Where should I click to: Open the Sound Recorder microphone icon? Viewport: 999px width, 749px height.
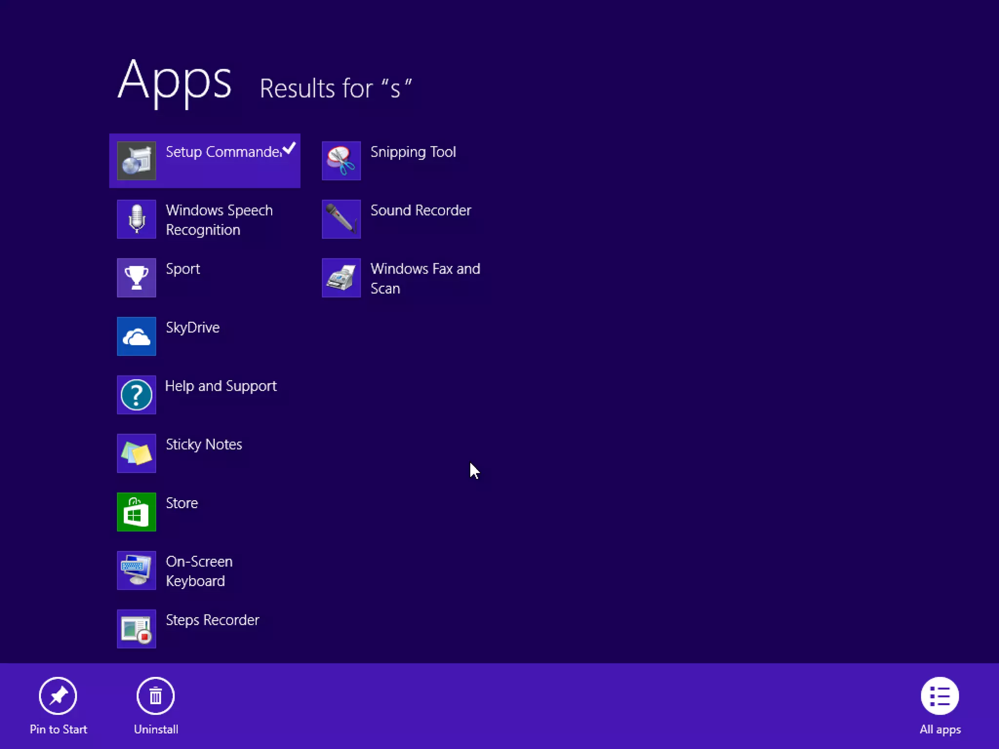[341, 219]
